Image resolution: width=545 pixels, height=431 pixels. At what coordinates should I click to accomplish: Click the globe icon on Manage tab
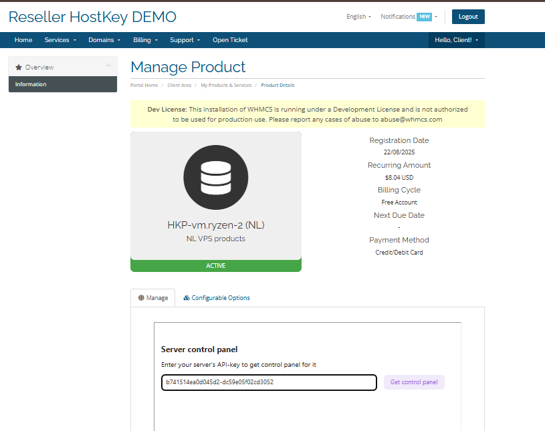pos(141,298)
